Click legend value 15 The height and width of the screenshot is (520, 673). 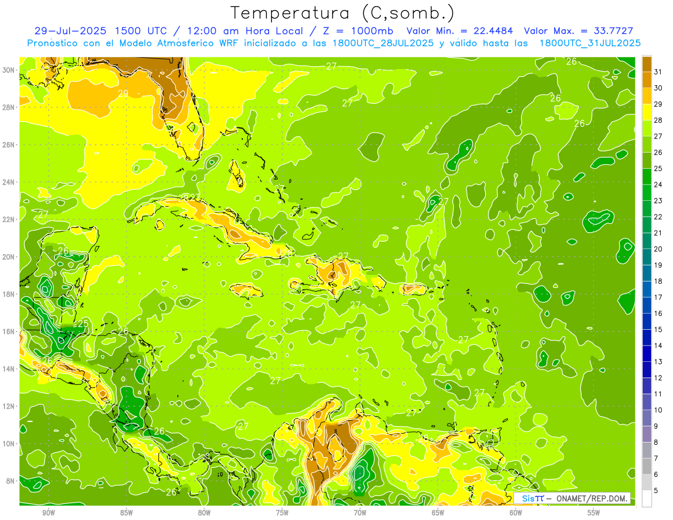658,330
